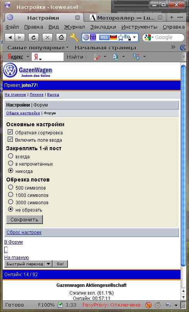Click the yellow key icon in toolbar

click(74, 37)
